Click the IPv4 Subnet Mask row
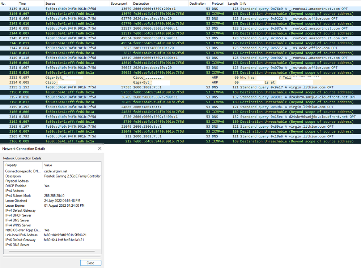The width and height of the screenshot is (361, 268). tap(52, 195)
